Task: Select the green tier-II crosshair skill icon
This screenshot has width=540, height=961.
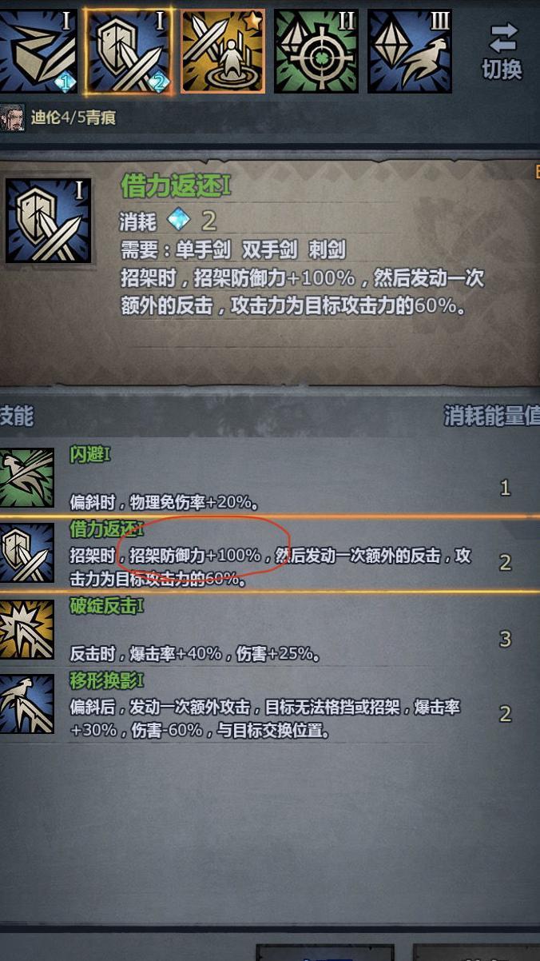Action: (x=316, y=51)
